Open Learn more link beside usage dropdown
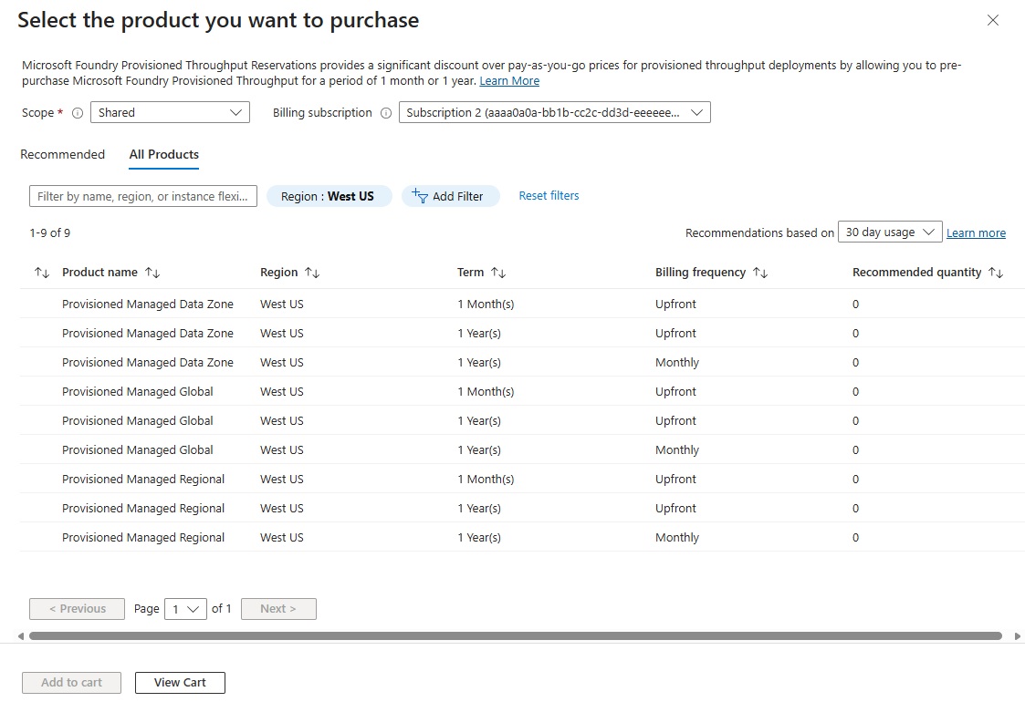The image size is (1025, 702). pos(976,233)
